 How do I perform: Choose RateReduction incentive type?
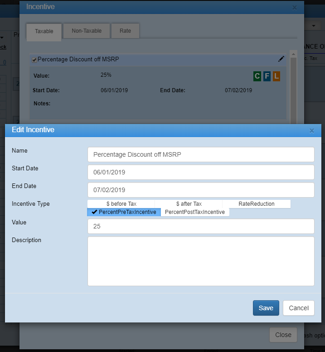[x=256, y=204]
